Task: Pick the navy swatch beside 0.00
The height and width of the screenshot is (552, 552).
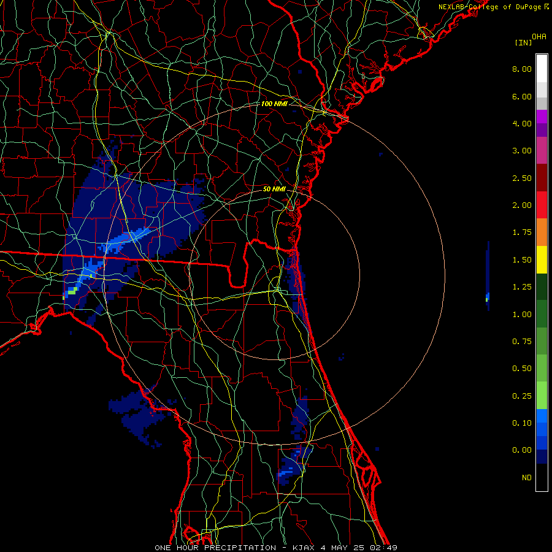Action: click(542, 457)
